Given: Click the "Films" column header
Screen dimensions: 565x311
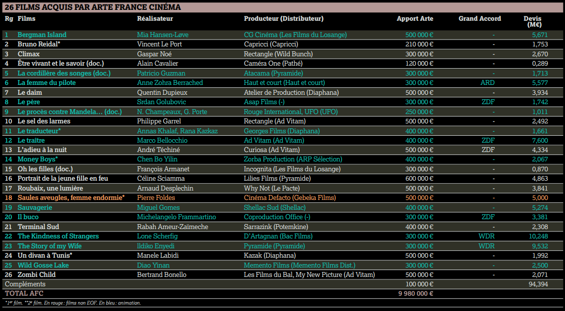Looking at the screenshot, I should (x=27, y=19).
